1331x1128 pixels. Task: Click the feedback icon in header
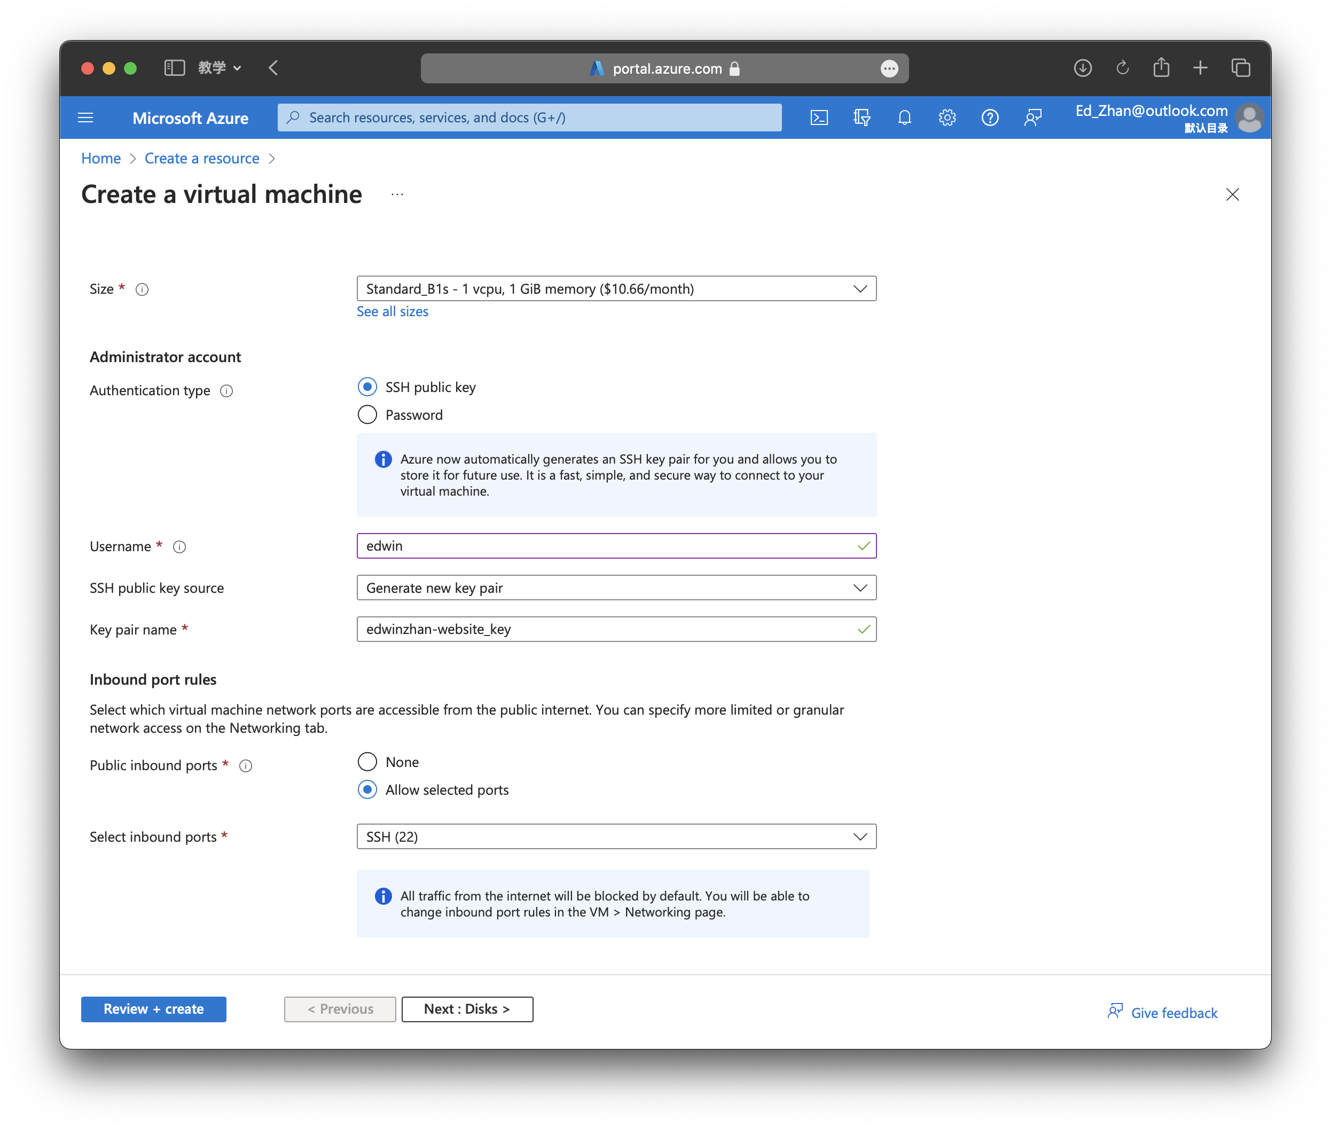pyautogui.click(x=1032, y=117)
